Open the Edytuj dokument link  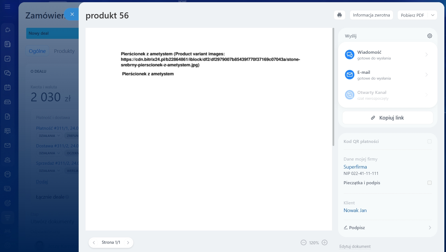pyautogui.click(x=355, y=246)
